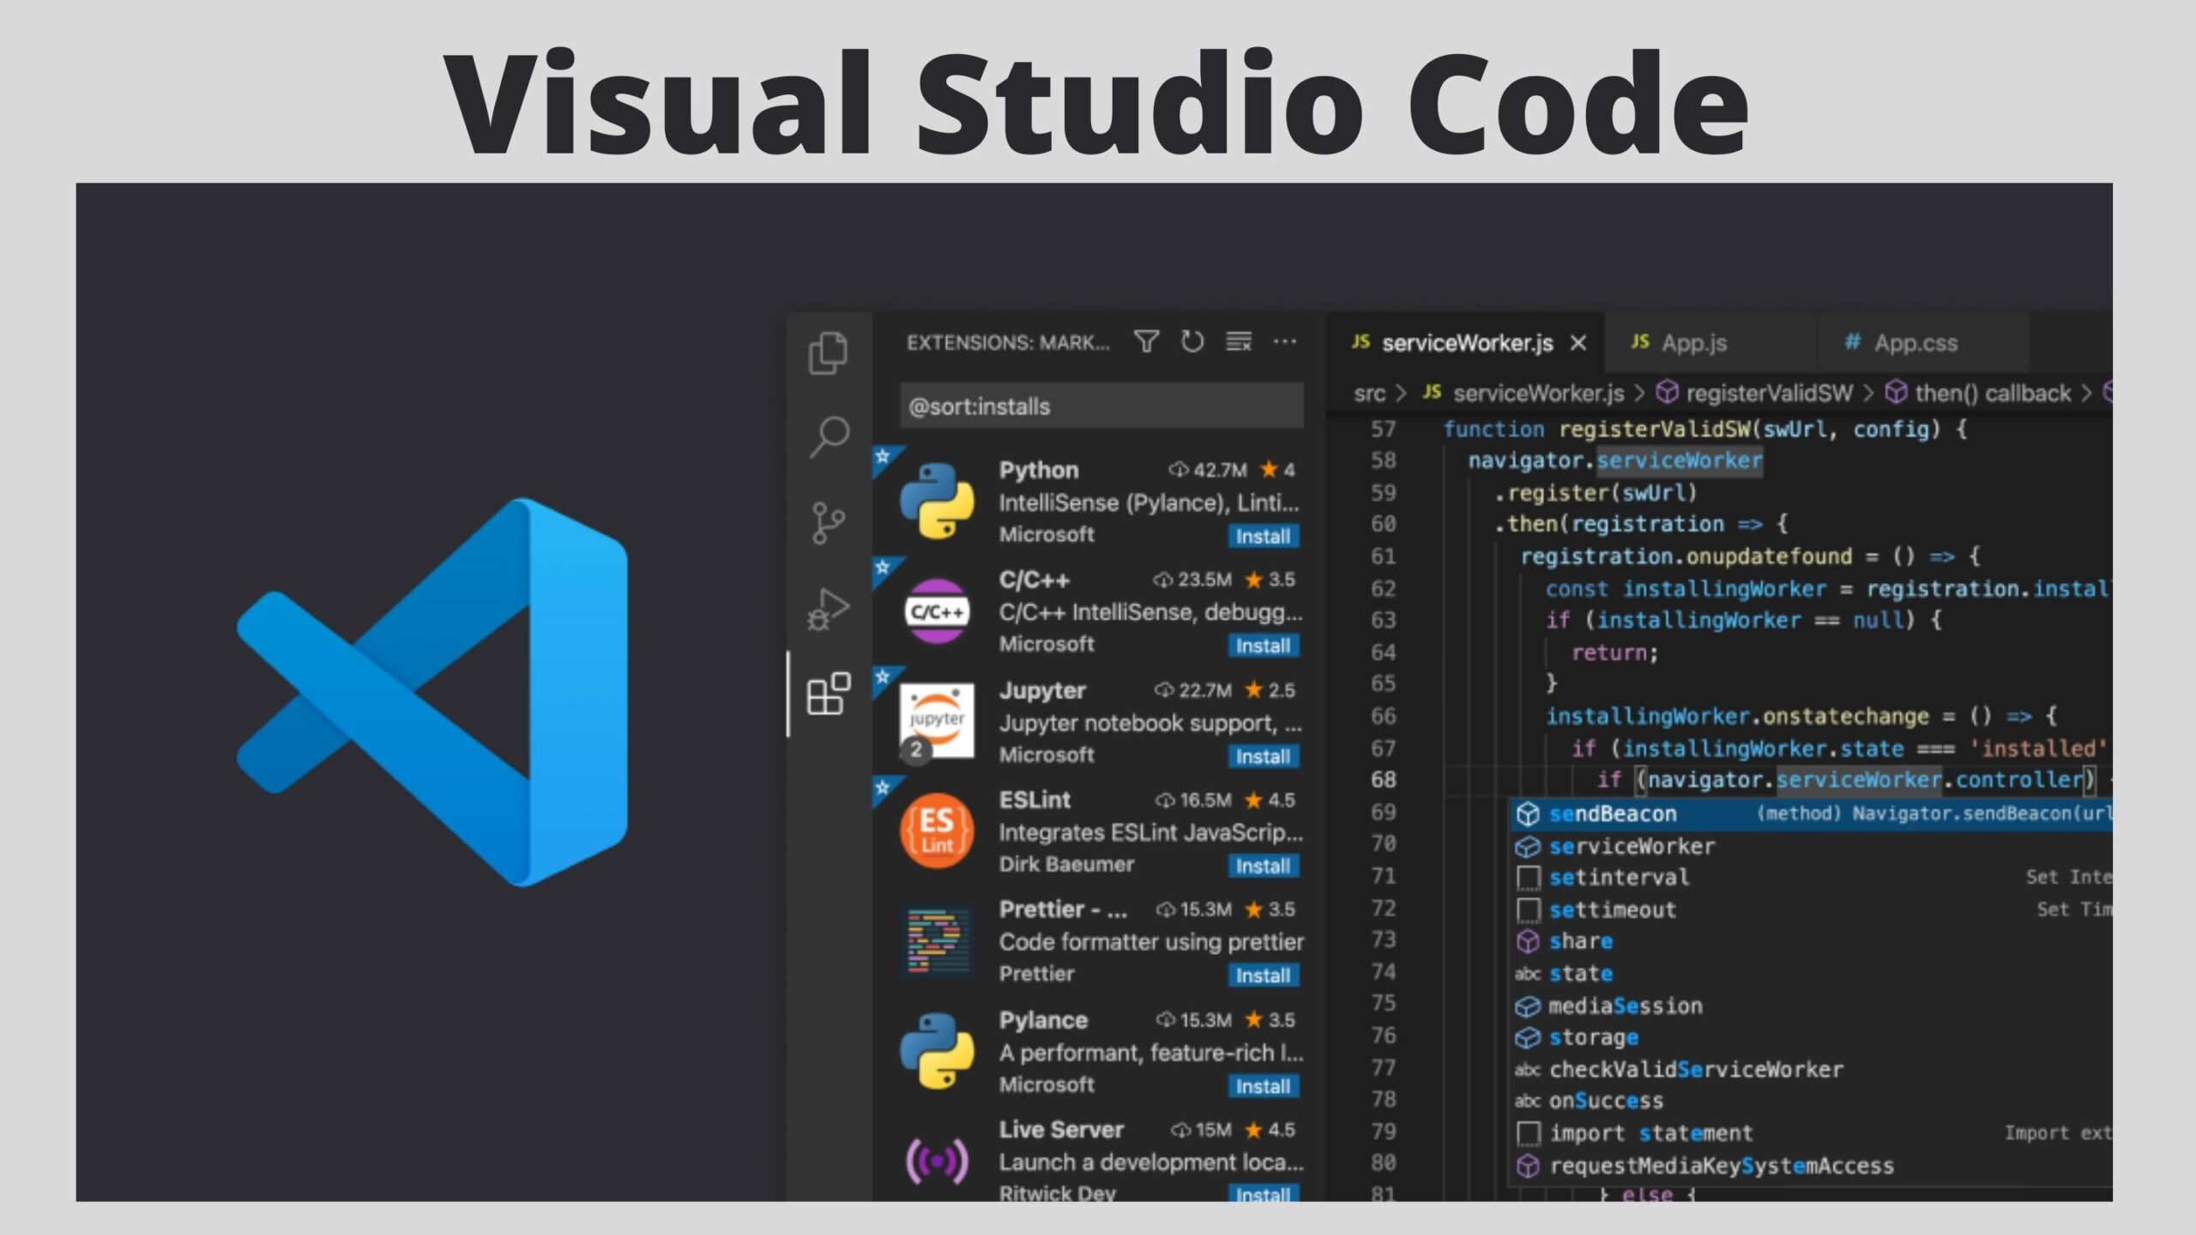The image size is (2196, 1235).
Task: Select sendBeacon autocomplete suggestion
Action: coord(1811,814)
